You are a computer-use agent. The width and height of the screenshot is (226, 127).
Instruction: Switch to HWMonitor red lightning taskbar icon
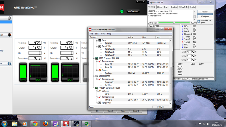pyautogui.click(x=66, y=124)
